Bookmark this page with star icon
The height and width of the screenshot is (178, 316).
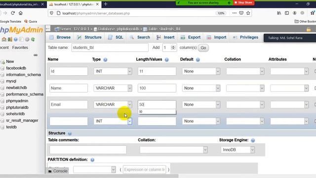[248, 13]
